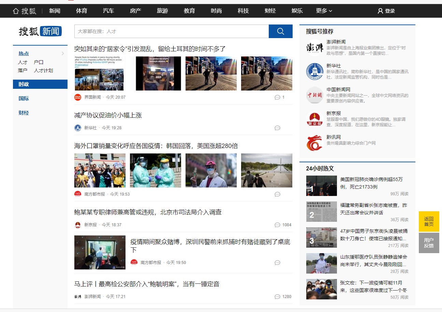Click 新京报 avatar under 鲍某某 article

78,225
